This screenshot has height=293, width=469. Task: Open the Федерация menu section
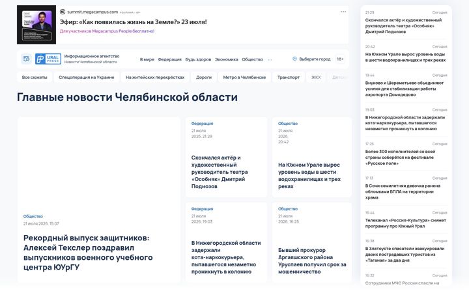pos(169,59)
